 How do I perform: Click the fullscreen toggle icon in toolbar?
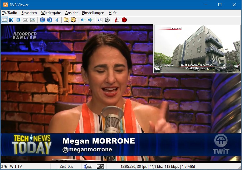[11, 20]
